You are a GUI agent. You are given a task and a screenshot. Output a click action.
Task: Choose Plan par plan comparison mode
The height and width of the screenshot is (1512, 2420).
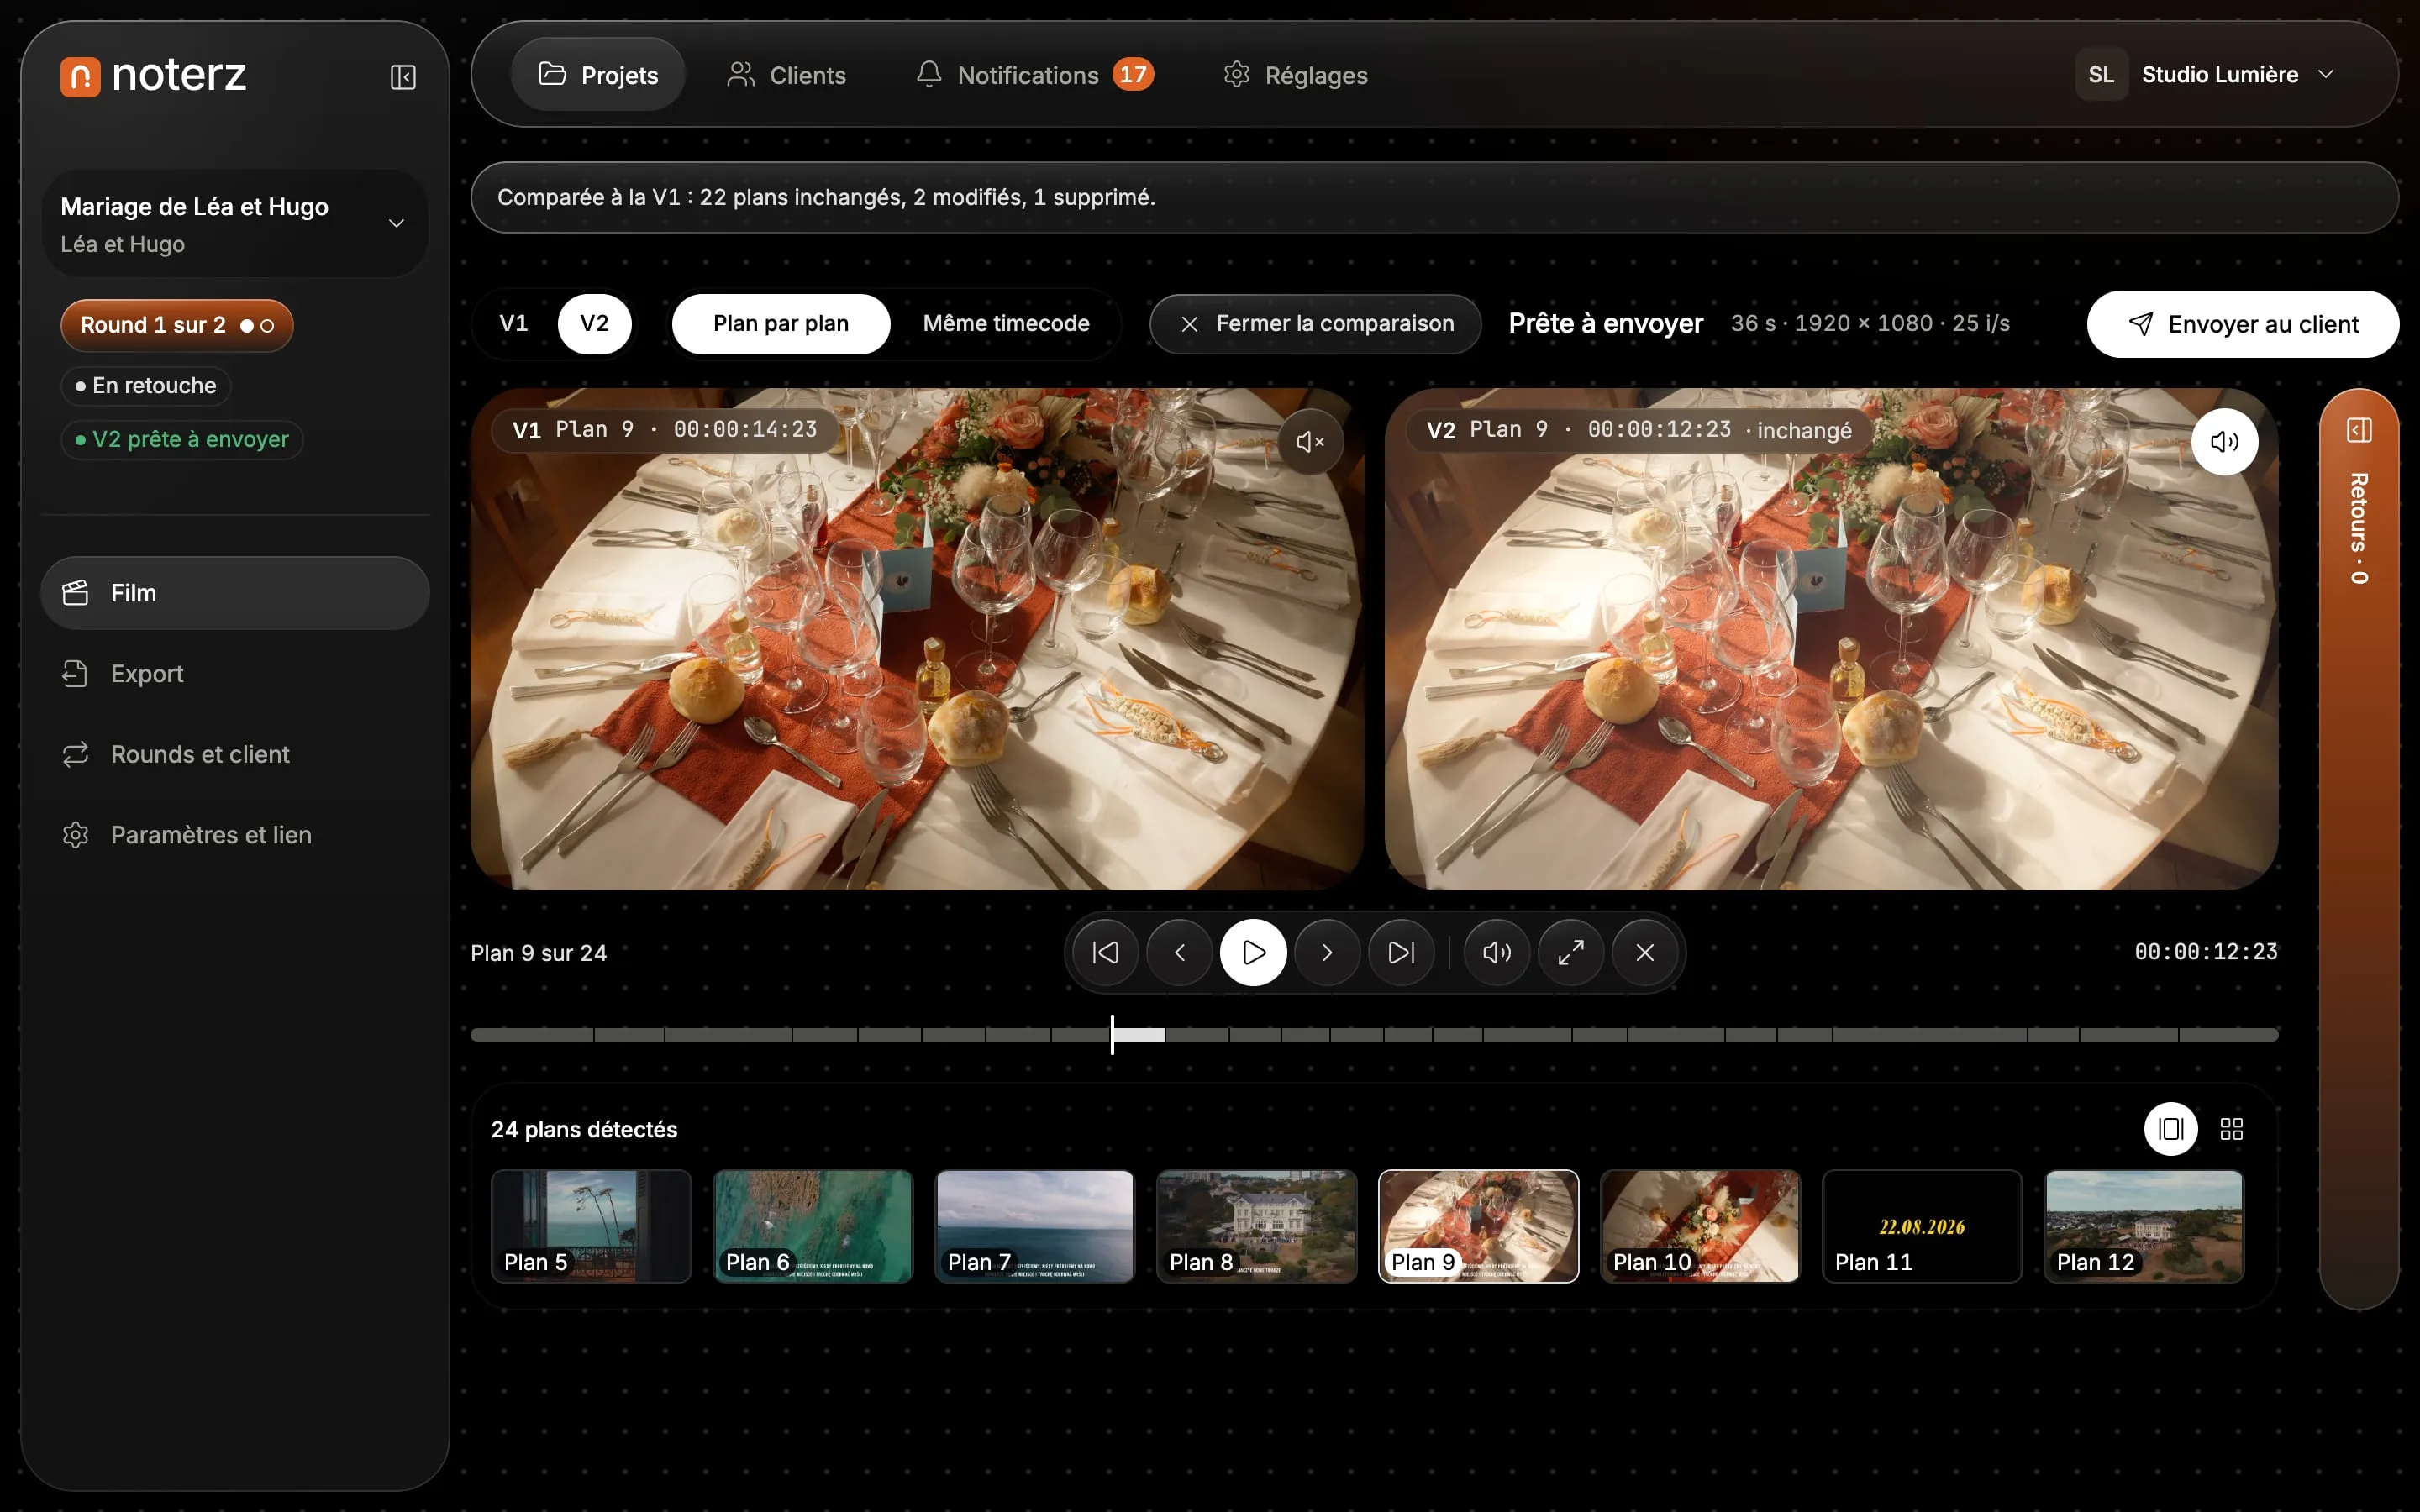781,324
